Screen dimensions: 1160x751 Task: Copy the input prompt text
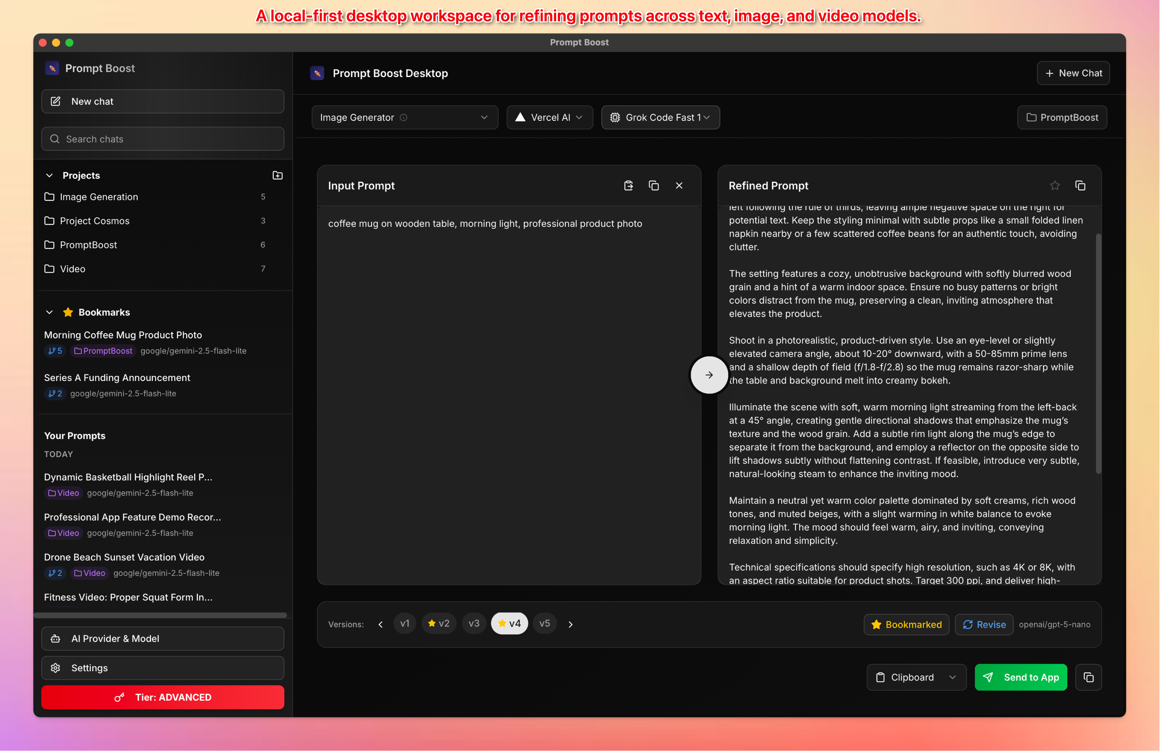(x=654, y=186)
